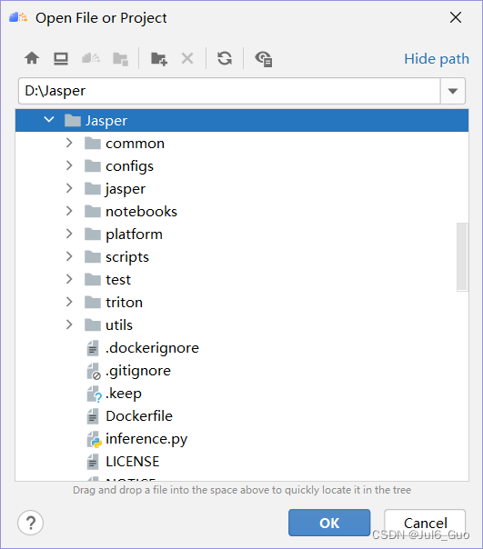Image resolution: width=483 pixels, height=549 pixels.
Task: Expand the platform folder
Action: (x=69, y=234)
